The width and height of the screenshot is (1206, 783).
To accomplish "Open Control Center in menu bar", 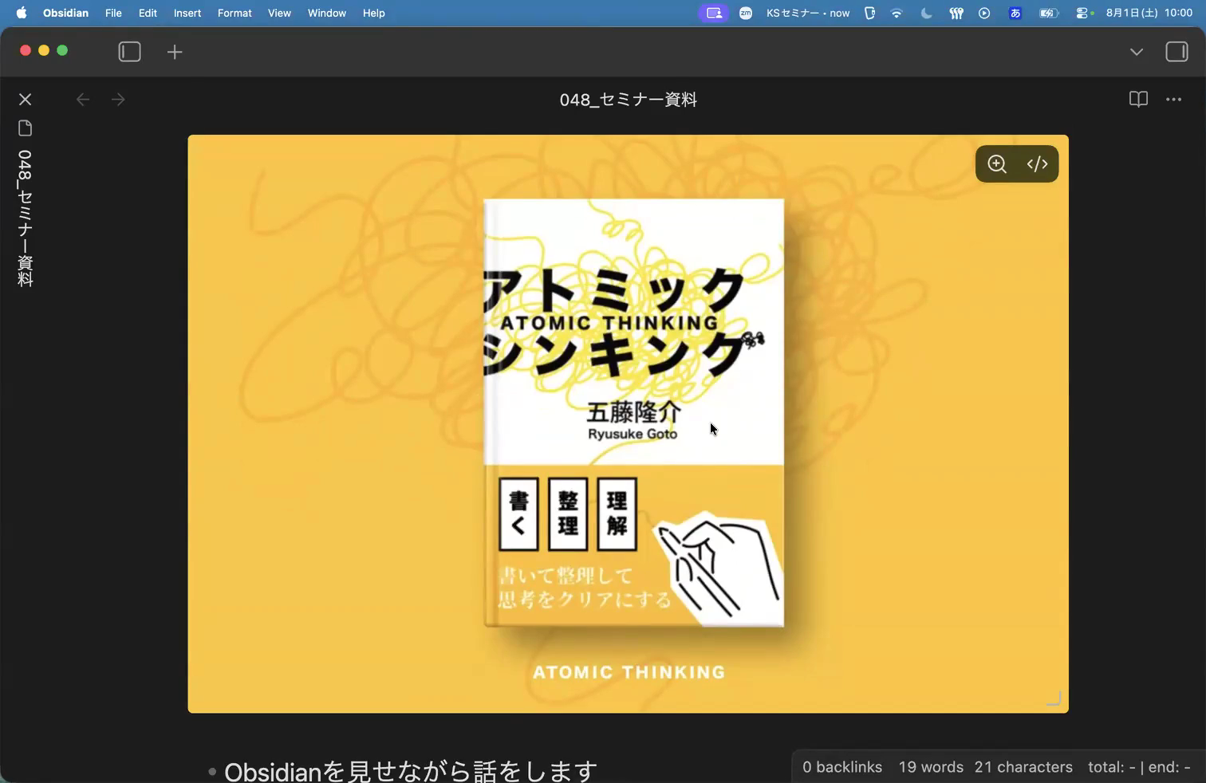I will [1083, 13].
